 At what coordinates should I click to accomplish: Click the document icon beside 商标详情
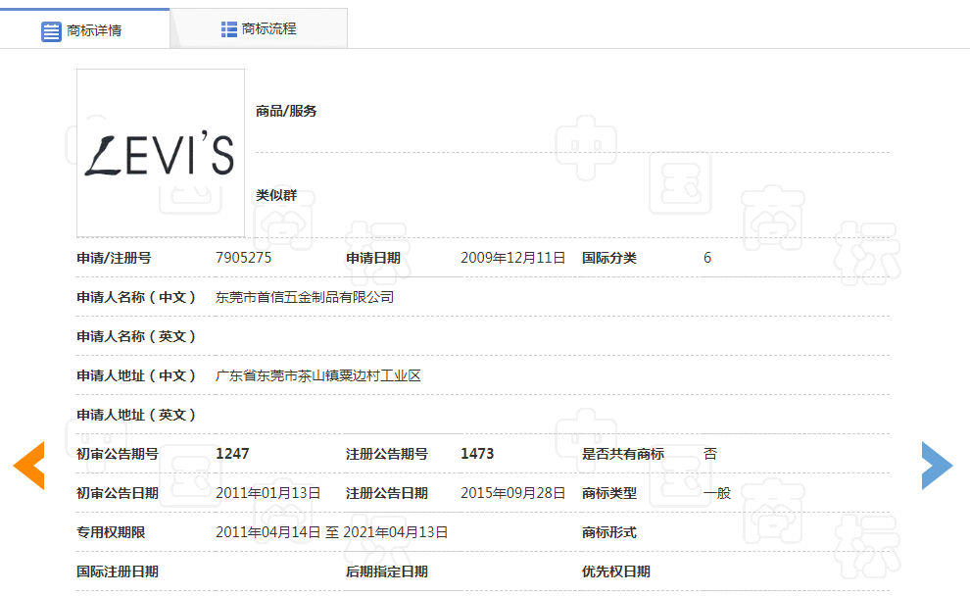tap(51, 30)
